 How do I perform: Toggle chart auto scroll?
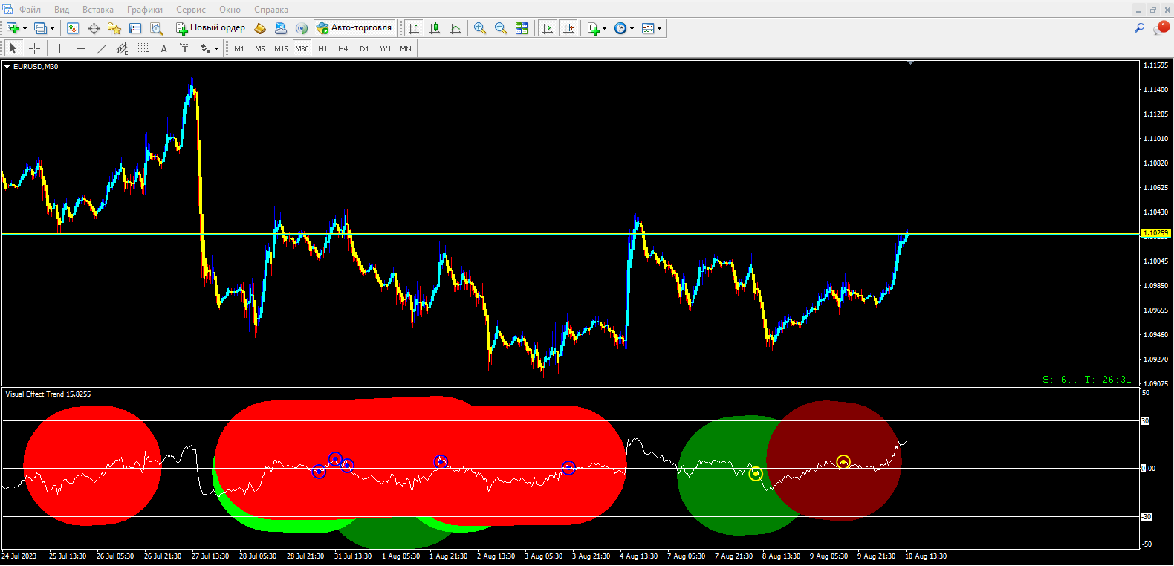[x=548, y=28]
